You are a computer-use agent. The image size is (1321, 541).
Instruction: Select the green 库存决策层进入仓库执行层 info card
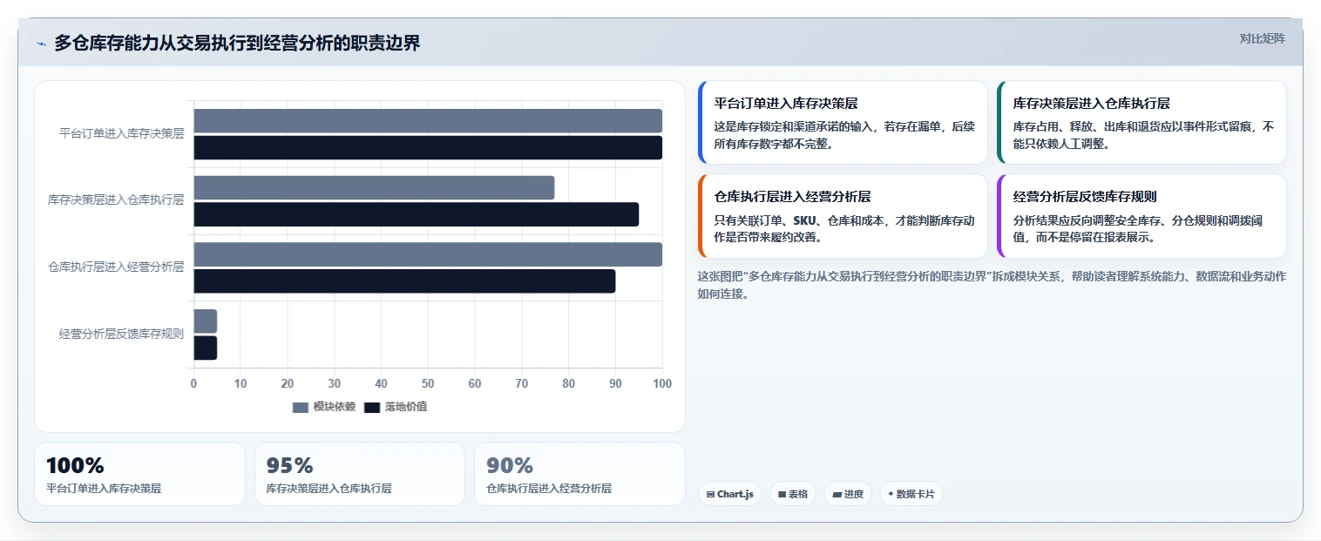tap(1141, 123)
